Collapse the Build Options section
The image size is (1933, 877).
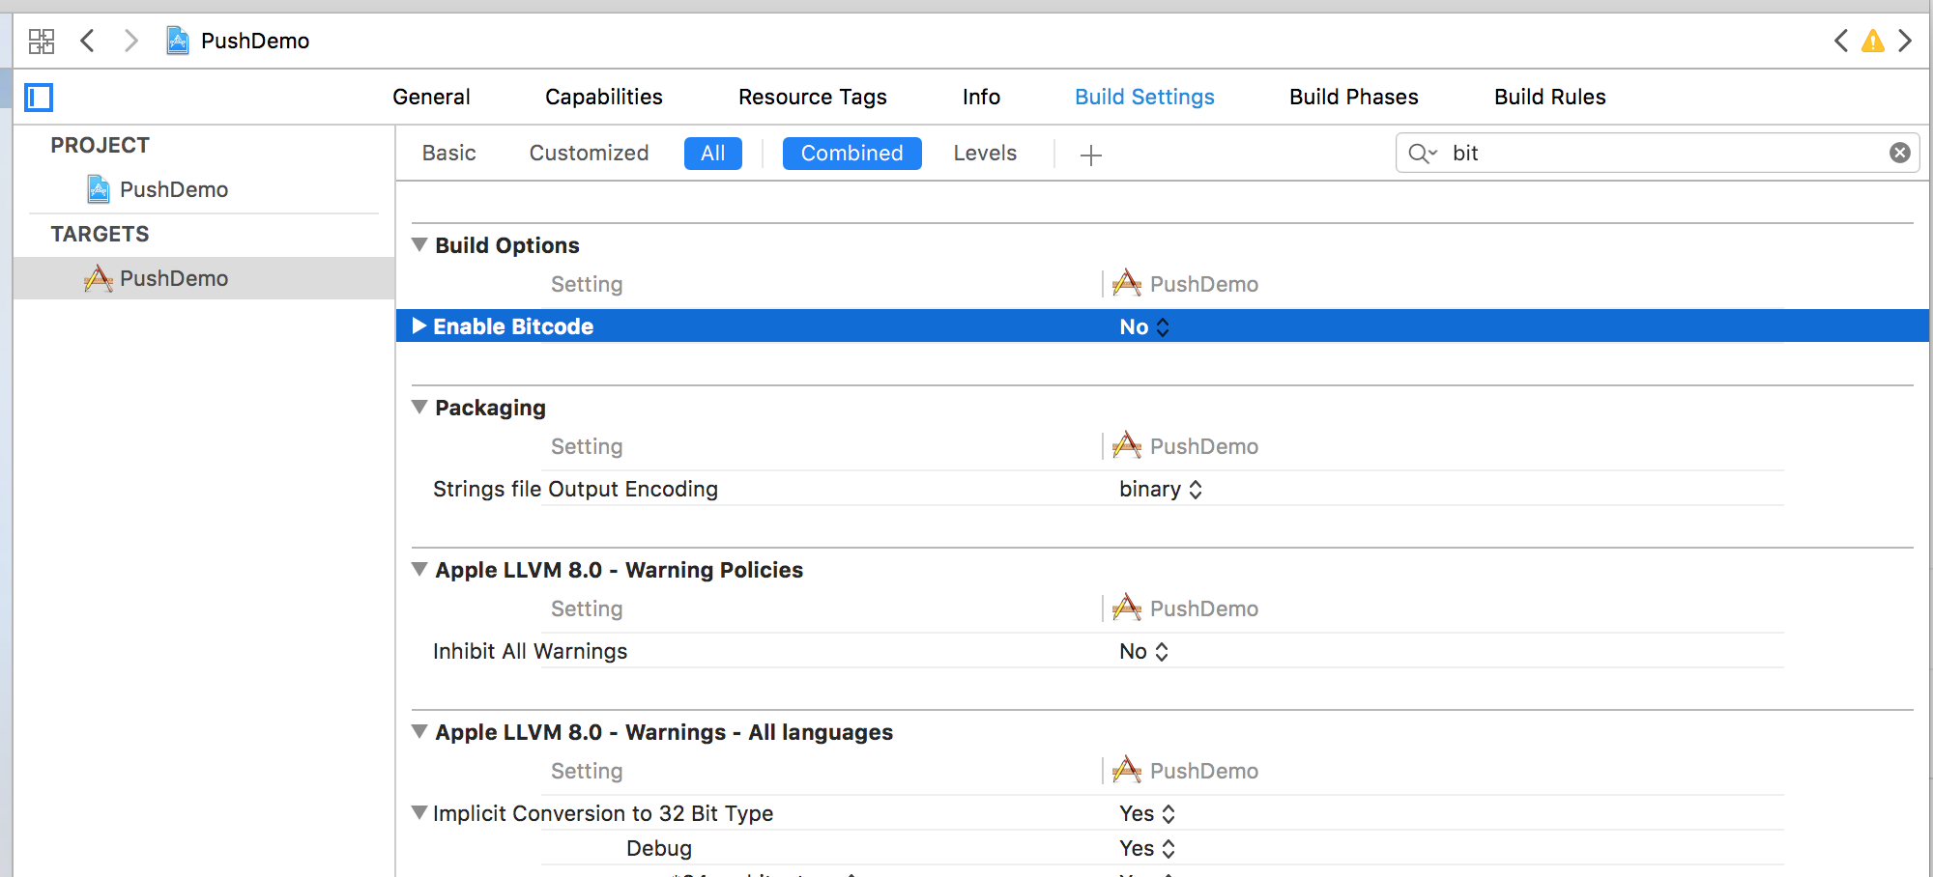point(419,245)
